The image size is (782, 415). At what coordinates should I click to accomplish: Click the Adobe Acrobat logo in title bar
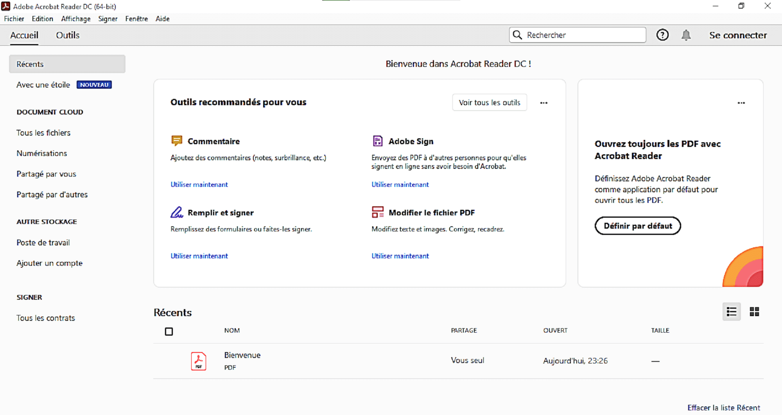[6, 6]
